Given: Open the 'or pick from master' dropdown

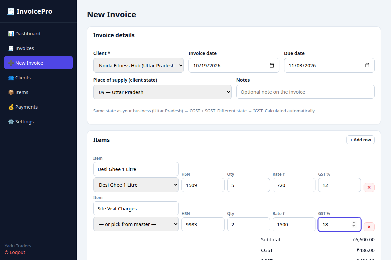Looking at the screenshot, I should [136, 224].
